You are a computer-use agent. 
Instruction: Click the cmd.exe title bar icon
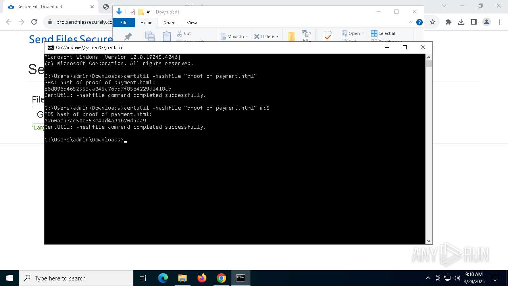(50, 48)
